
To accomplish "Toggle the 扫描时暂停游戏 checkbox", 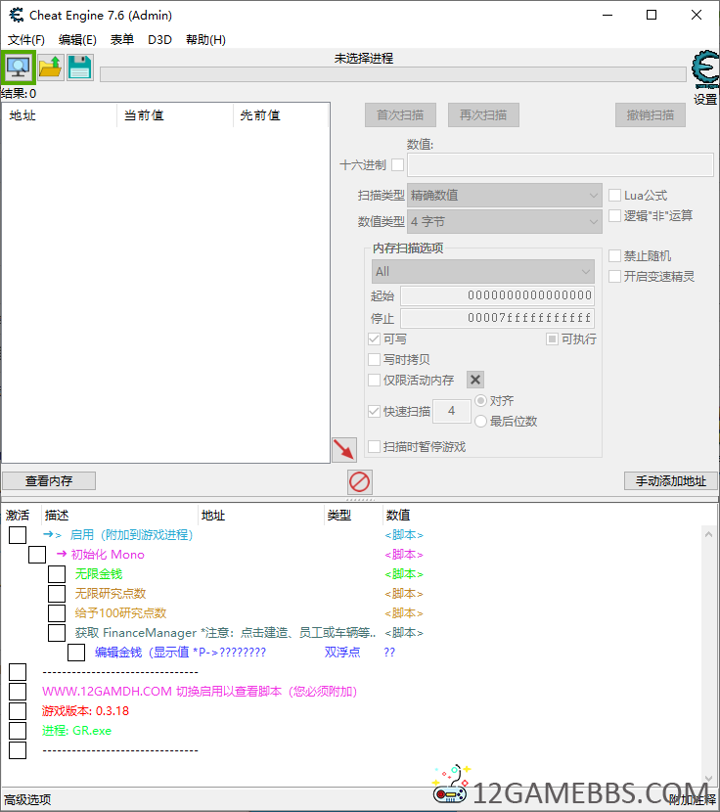I will point(374,446).
